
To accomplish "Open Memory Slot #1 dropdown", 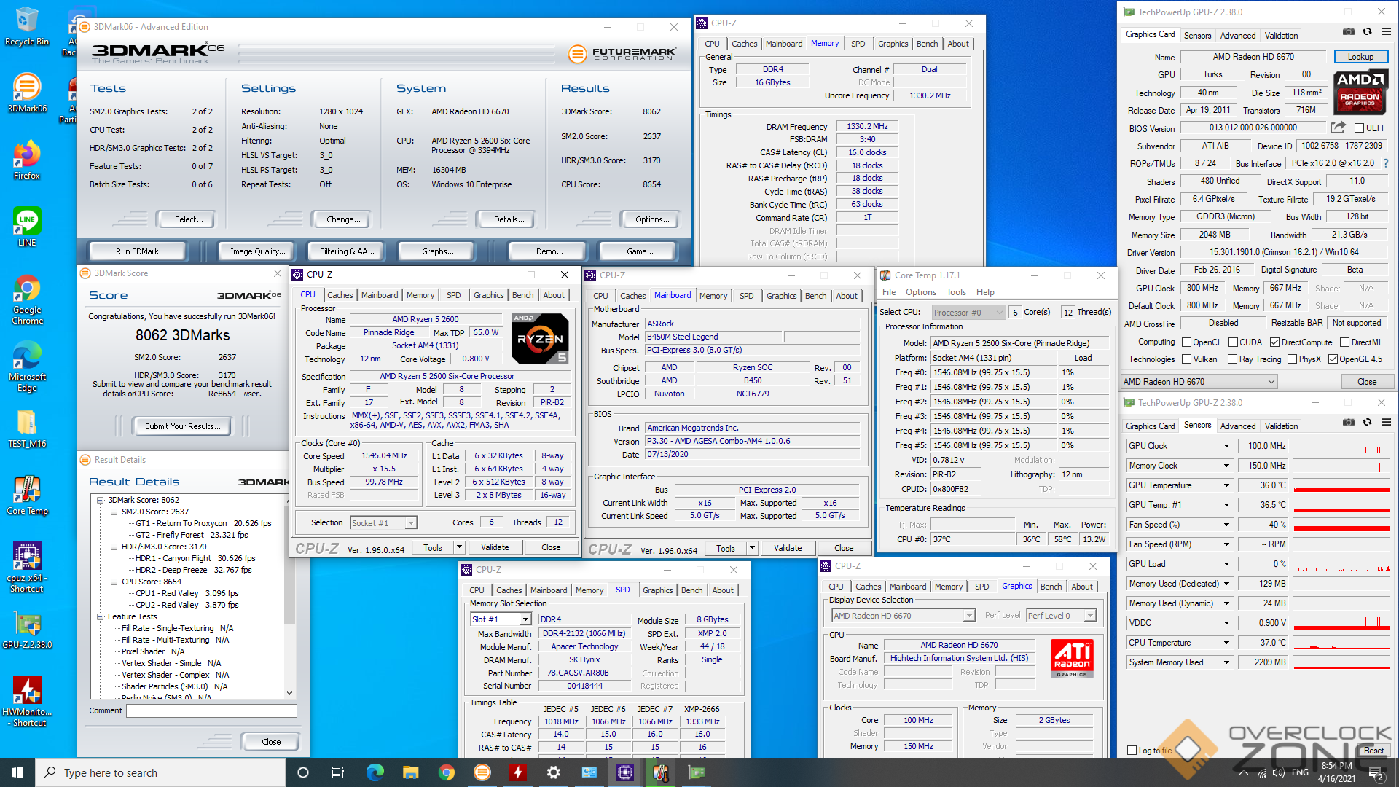I will click(525, 619).
